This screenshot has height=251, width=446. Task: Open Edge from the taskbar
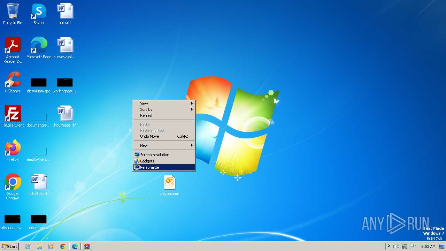[75, 246]
